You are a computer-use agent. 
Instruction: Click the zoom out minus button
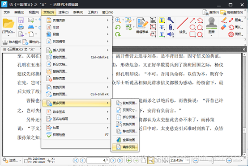pos(196,161)
